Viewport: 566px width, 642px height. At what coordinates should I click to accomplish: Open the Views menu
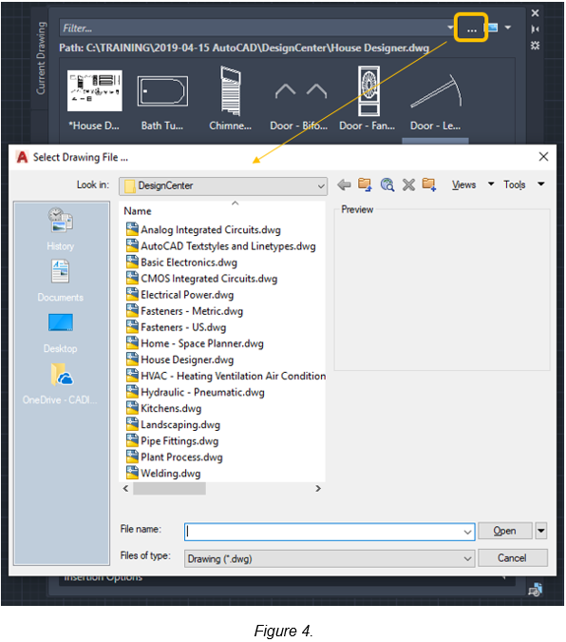click(463, 185)
